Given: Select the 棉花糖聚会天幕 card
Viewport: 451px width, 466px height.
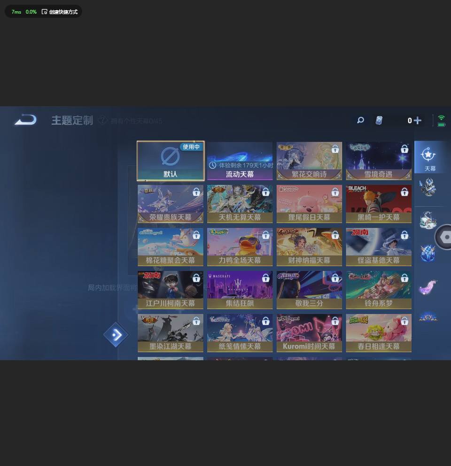Looking at the screenshot, I should click(171, 247).
